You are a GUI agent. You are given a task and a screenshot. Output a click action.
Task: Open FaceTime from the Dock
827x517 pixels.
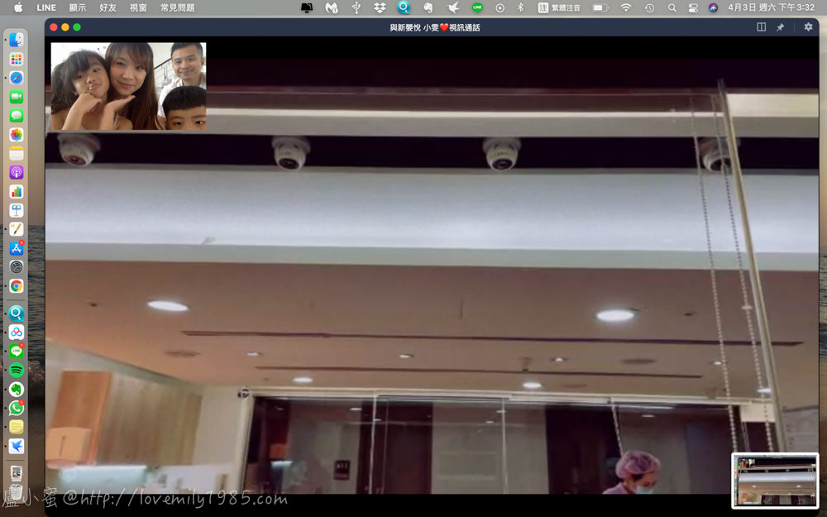(x=17, y=97)
